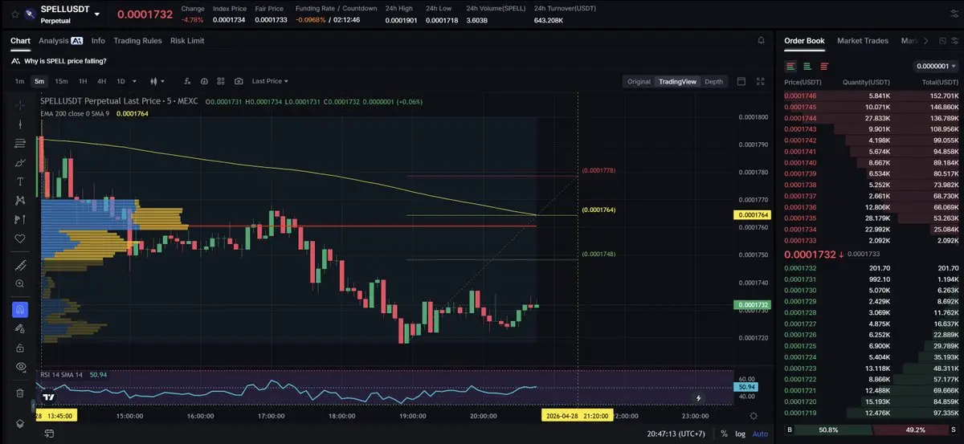Select the Order Book tab

804,40
